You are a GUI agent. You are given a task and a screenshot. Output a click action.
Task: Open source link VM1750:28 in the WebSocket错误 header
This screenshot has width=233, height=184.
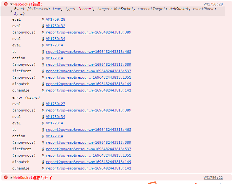pos(213,4)
